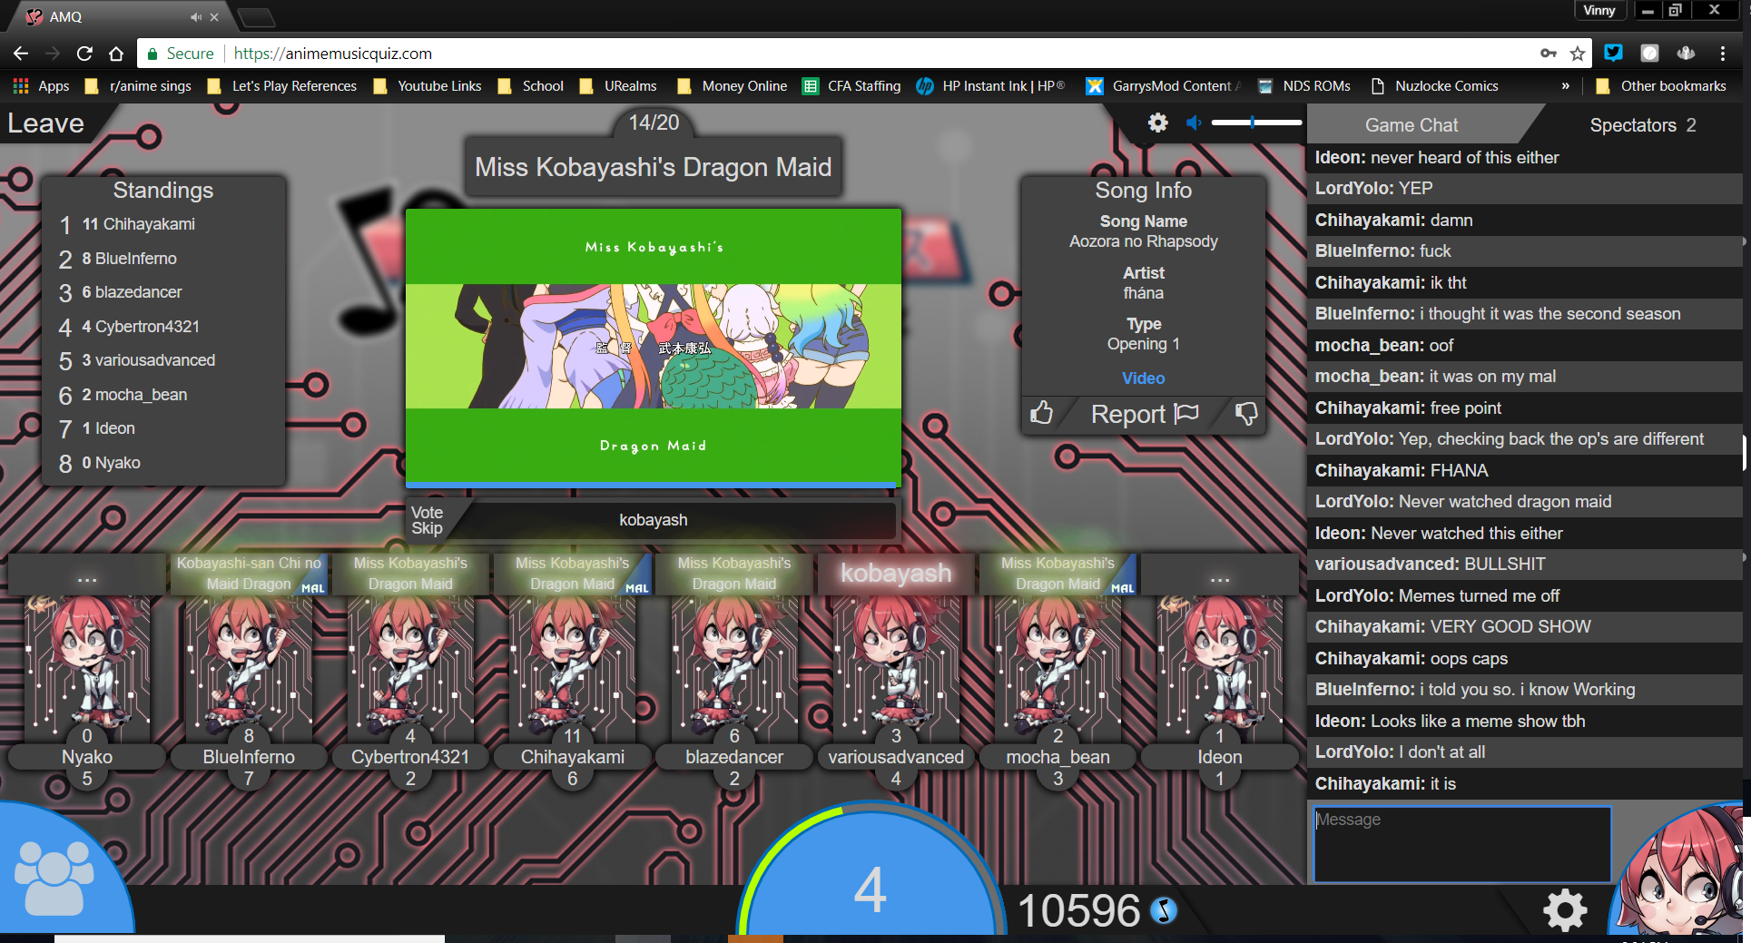Open the Vinny profile button
The height and width of the screenshot is (943, 1751).
(1599, 10)
